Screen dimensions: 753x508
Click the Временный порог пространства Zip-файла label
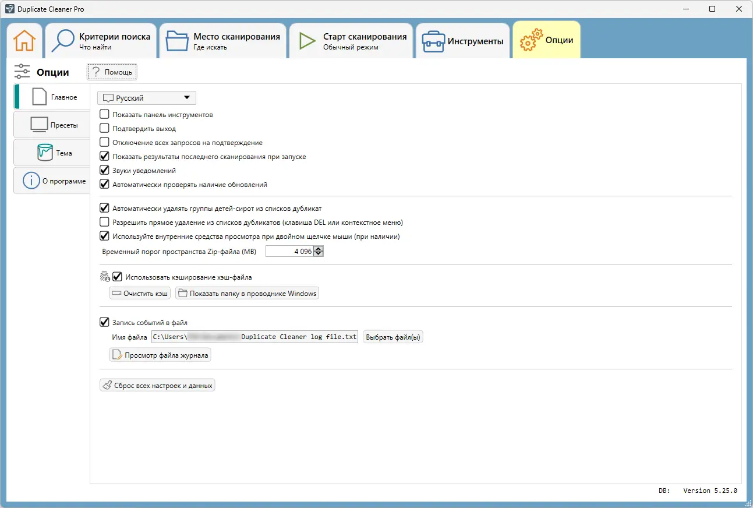179,252
